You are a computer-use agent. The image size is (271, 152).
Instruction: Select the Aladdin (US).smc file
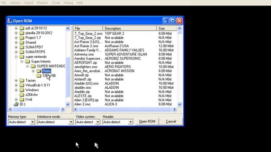pos(86,84)
